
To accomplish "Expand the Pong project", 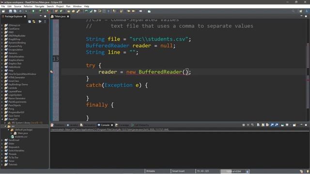I will [2, 109].
